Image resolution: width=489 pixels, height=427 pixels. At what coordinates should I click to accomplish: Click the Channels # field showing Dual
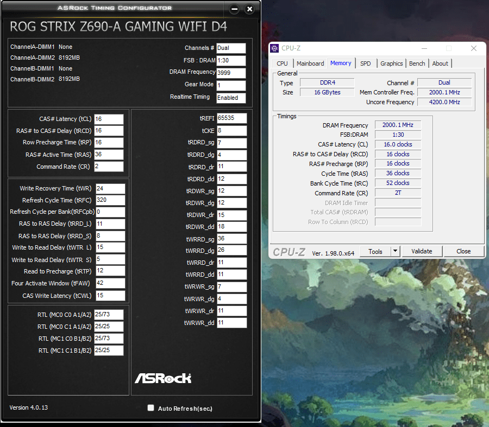pos(231,48)
